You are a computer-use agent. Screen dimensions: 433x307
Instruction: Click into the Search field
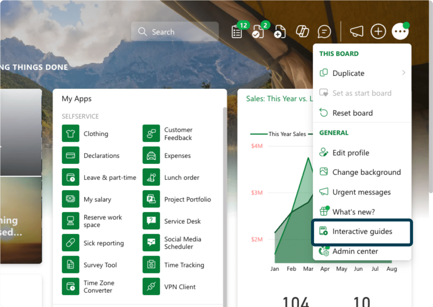175,32
